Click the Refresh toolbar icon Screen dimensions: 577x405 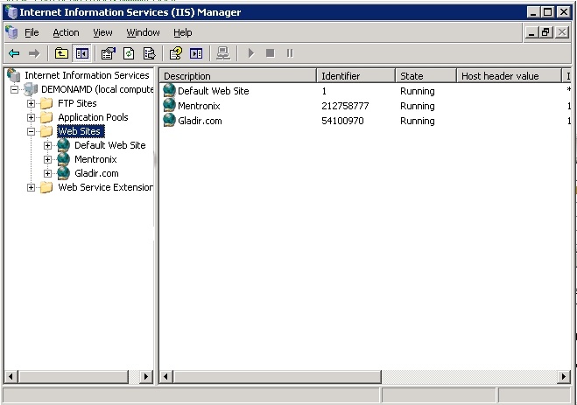(x=128, y=53)
